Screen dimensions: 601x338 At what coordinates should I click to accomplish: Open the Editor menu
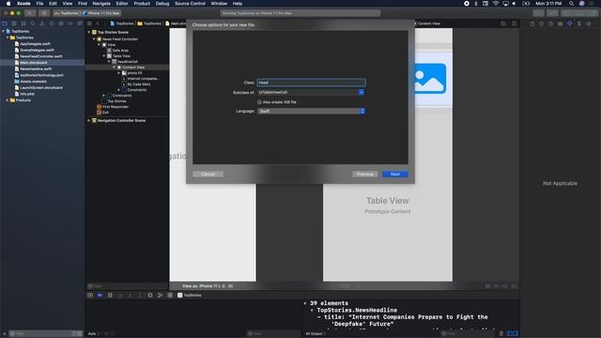[x=122, y=4]
